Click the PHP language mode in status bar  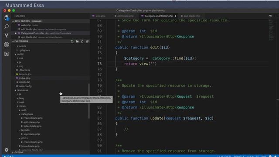(263, 156)
